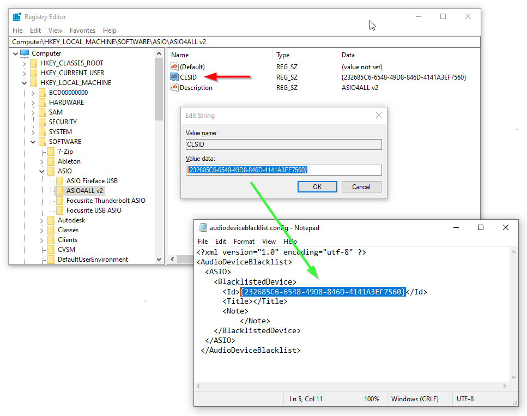Expand the HKEY_CLASSES_ROOT key

click(24, 63)
